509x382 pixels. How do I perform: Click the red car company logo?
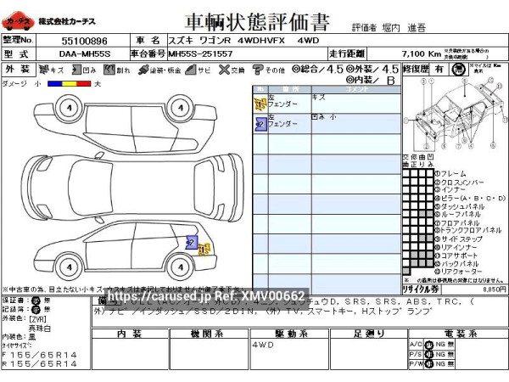18,21
